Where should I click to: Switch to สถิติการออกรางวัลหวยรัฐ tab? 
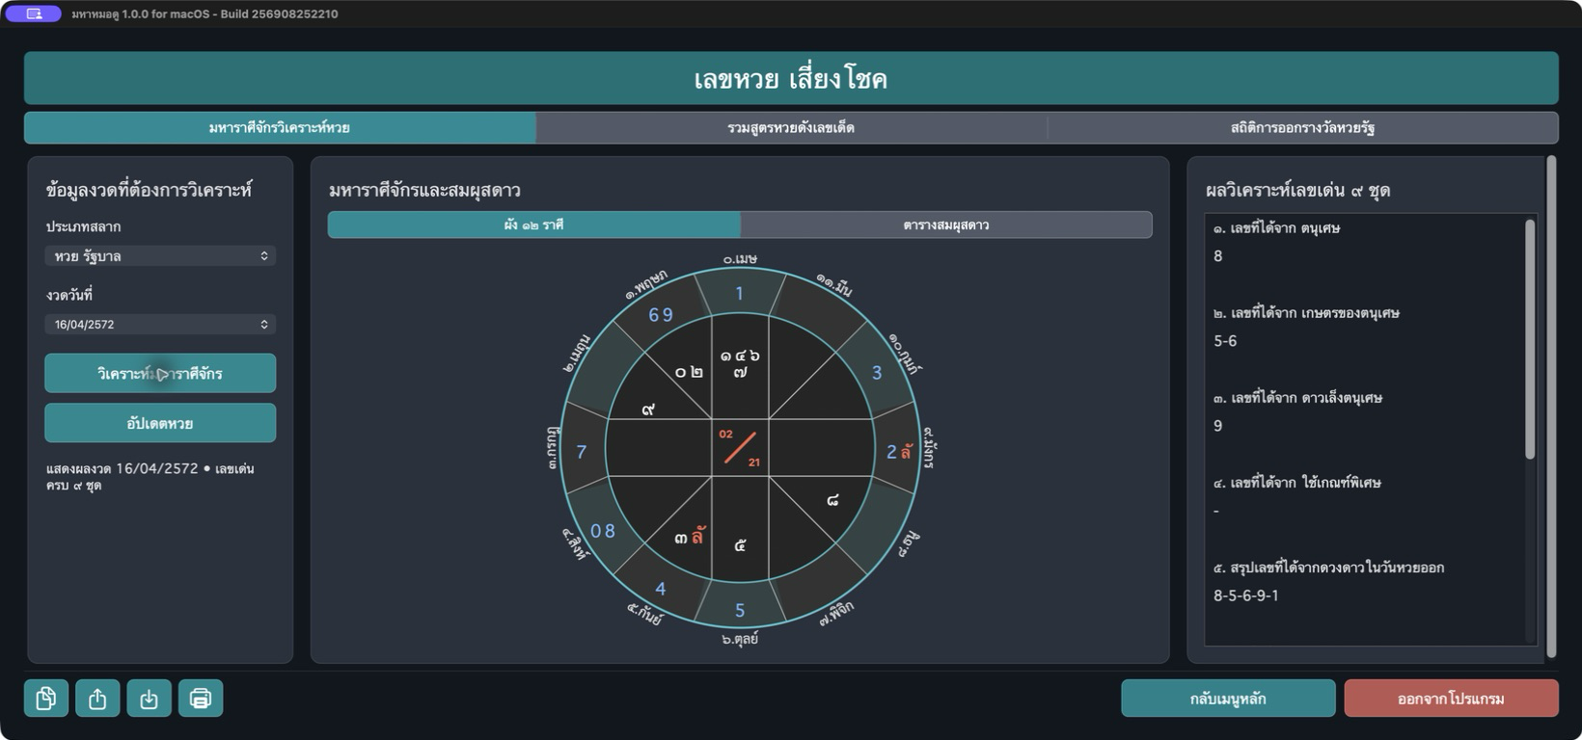click(1302, 127)
